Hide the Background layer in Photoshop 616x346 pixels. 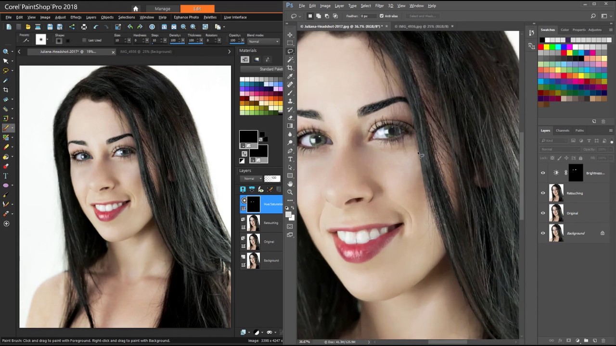click(543, 234)
